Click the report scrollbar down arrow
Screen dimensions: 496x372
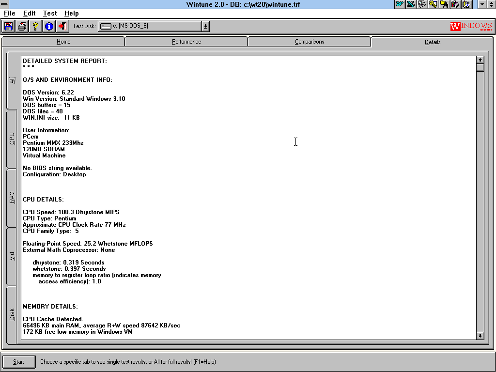point(480,335)
